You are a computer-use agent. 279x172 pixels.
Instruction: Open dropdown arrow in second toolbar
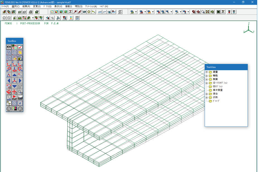pyautogui.click(x=33, y=18)
